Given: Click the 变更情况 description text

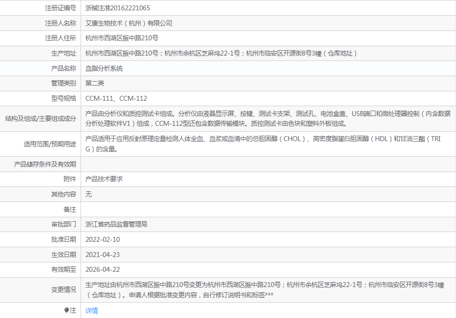Looking at the screenshot, I should click(x=265, y=290).
